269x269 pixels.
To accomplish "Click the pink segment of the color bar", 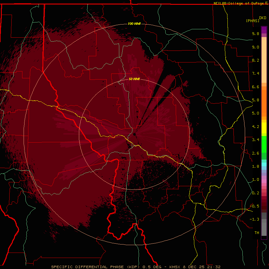I will [264, 181].
